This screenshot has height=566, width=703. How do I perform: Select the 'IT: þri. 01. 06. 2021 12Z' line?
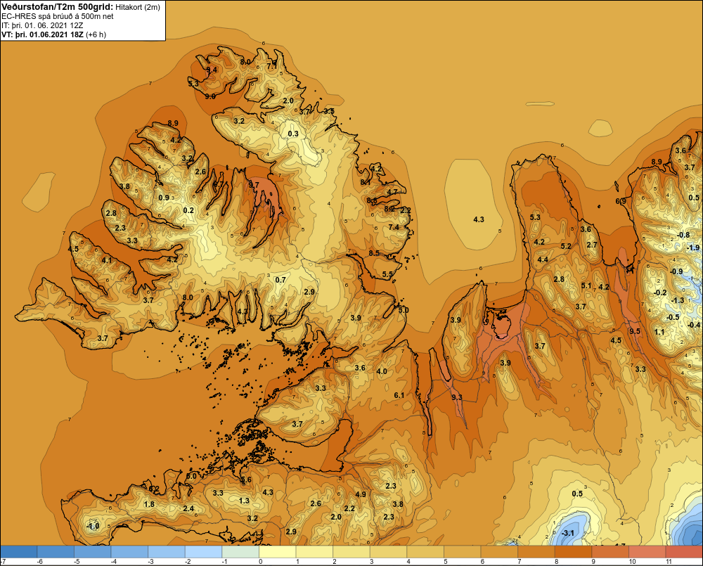42,25
